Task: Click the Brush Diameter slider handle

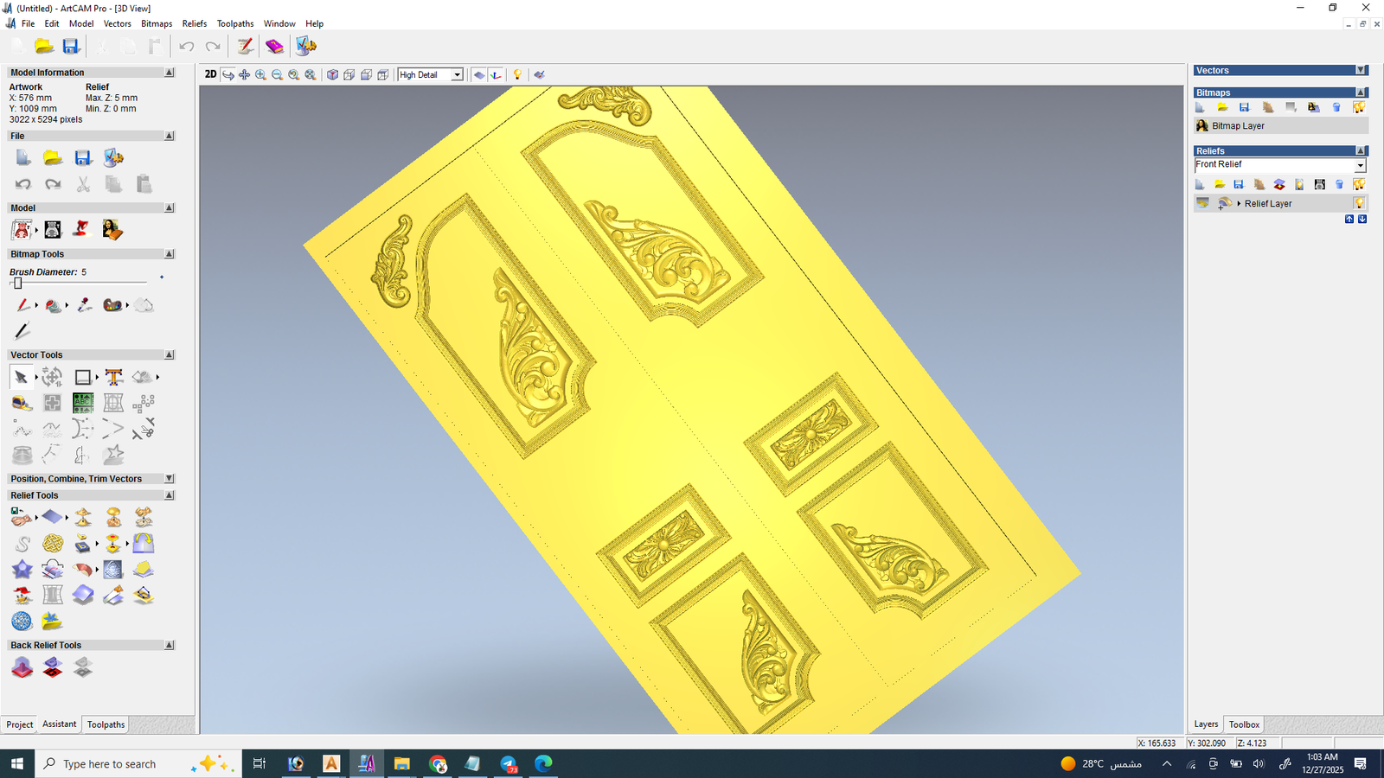Action: point(17,283)
